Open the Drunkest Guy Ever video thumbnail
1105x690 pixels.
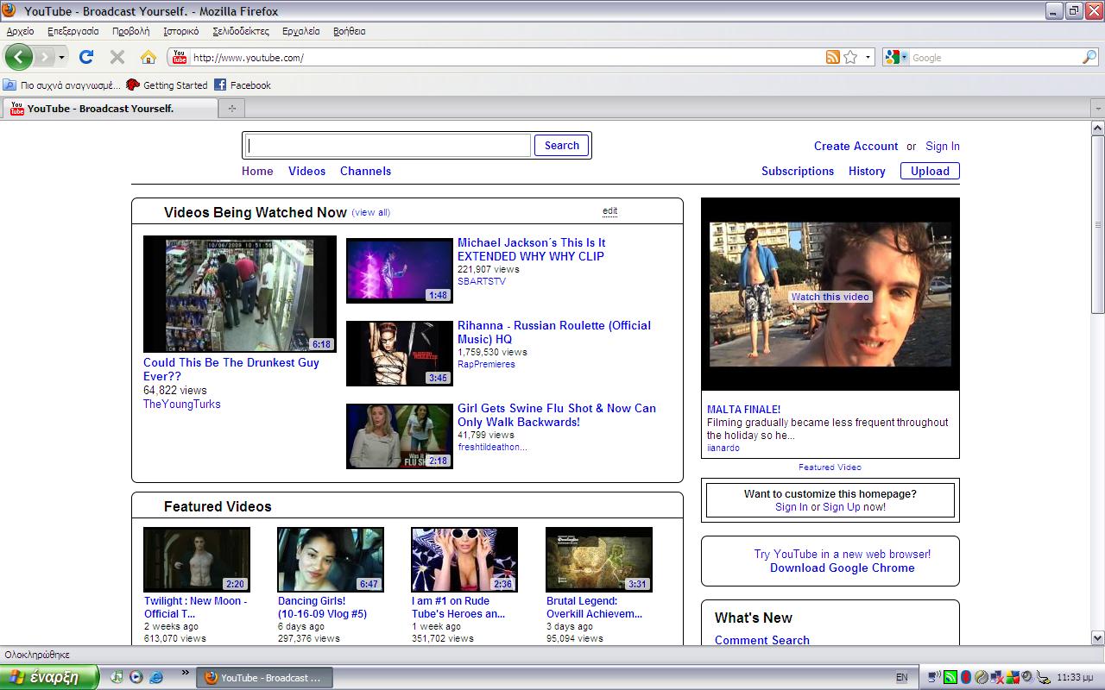pyautogui.click(x=240, y=294)
